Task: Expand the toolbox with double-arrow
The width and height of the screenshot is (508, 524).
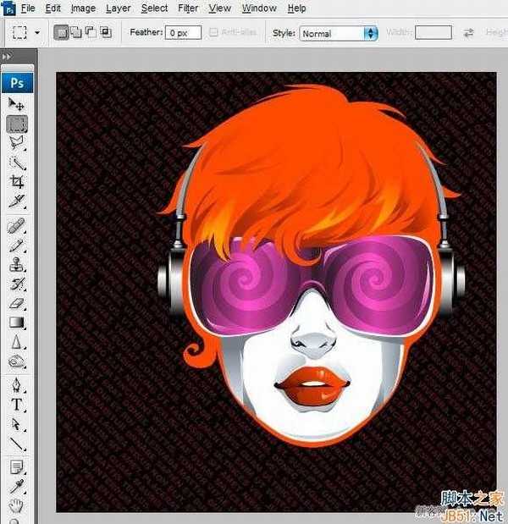Action: click(x=7, y=57)
